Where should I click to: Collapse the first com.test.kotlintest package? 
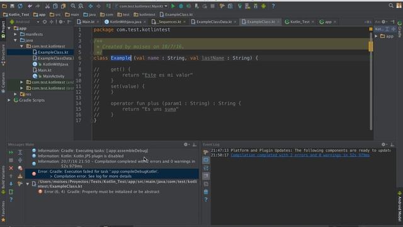(21, 46)
